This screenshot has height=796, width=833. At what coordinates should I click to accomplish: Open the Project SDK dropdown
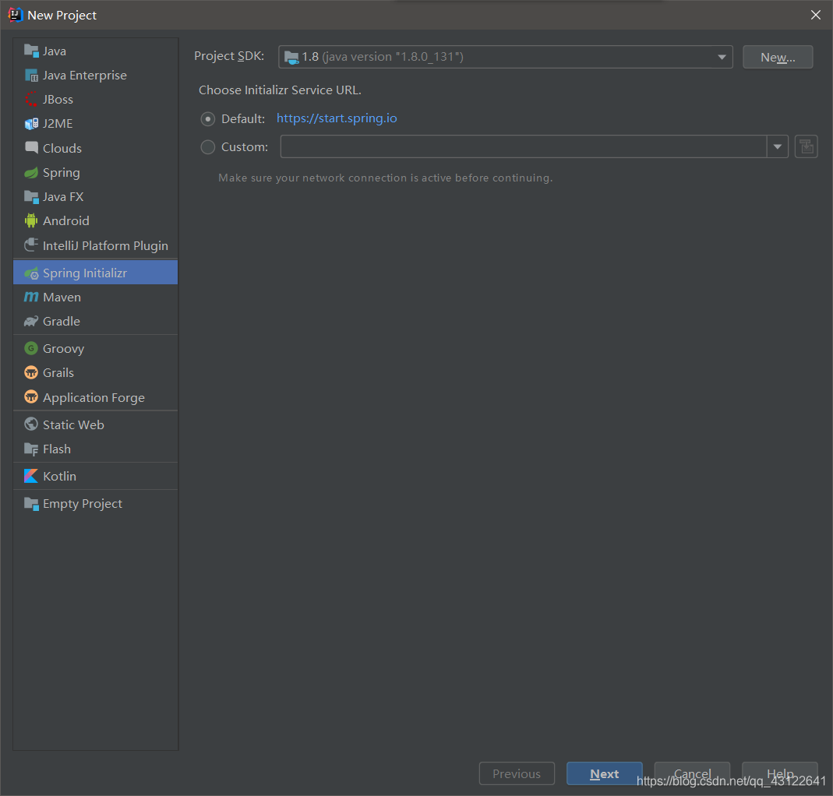click(505, 57)
